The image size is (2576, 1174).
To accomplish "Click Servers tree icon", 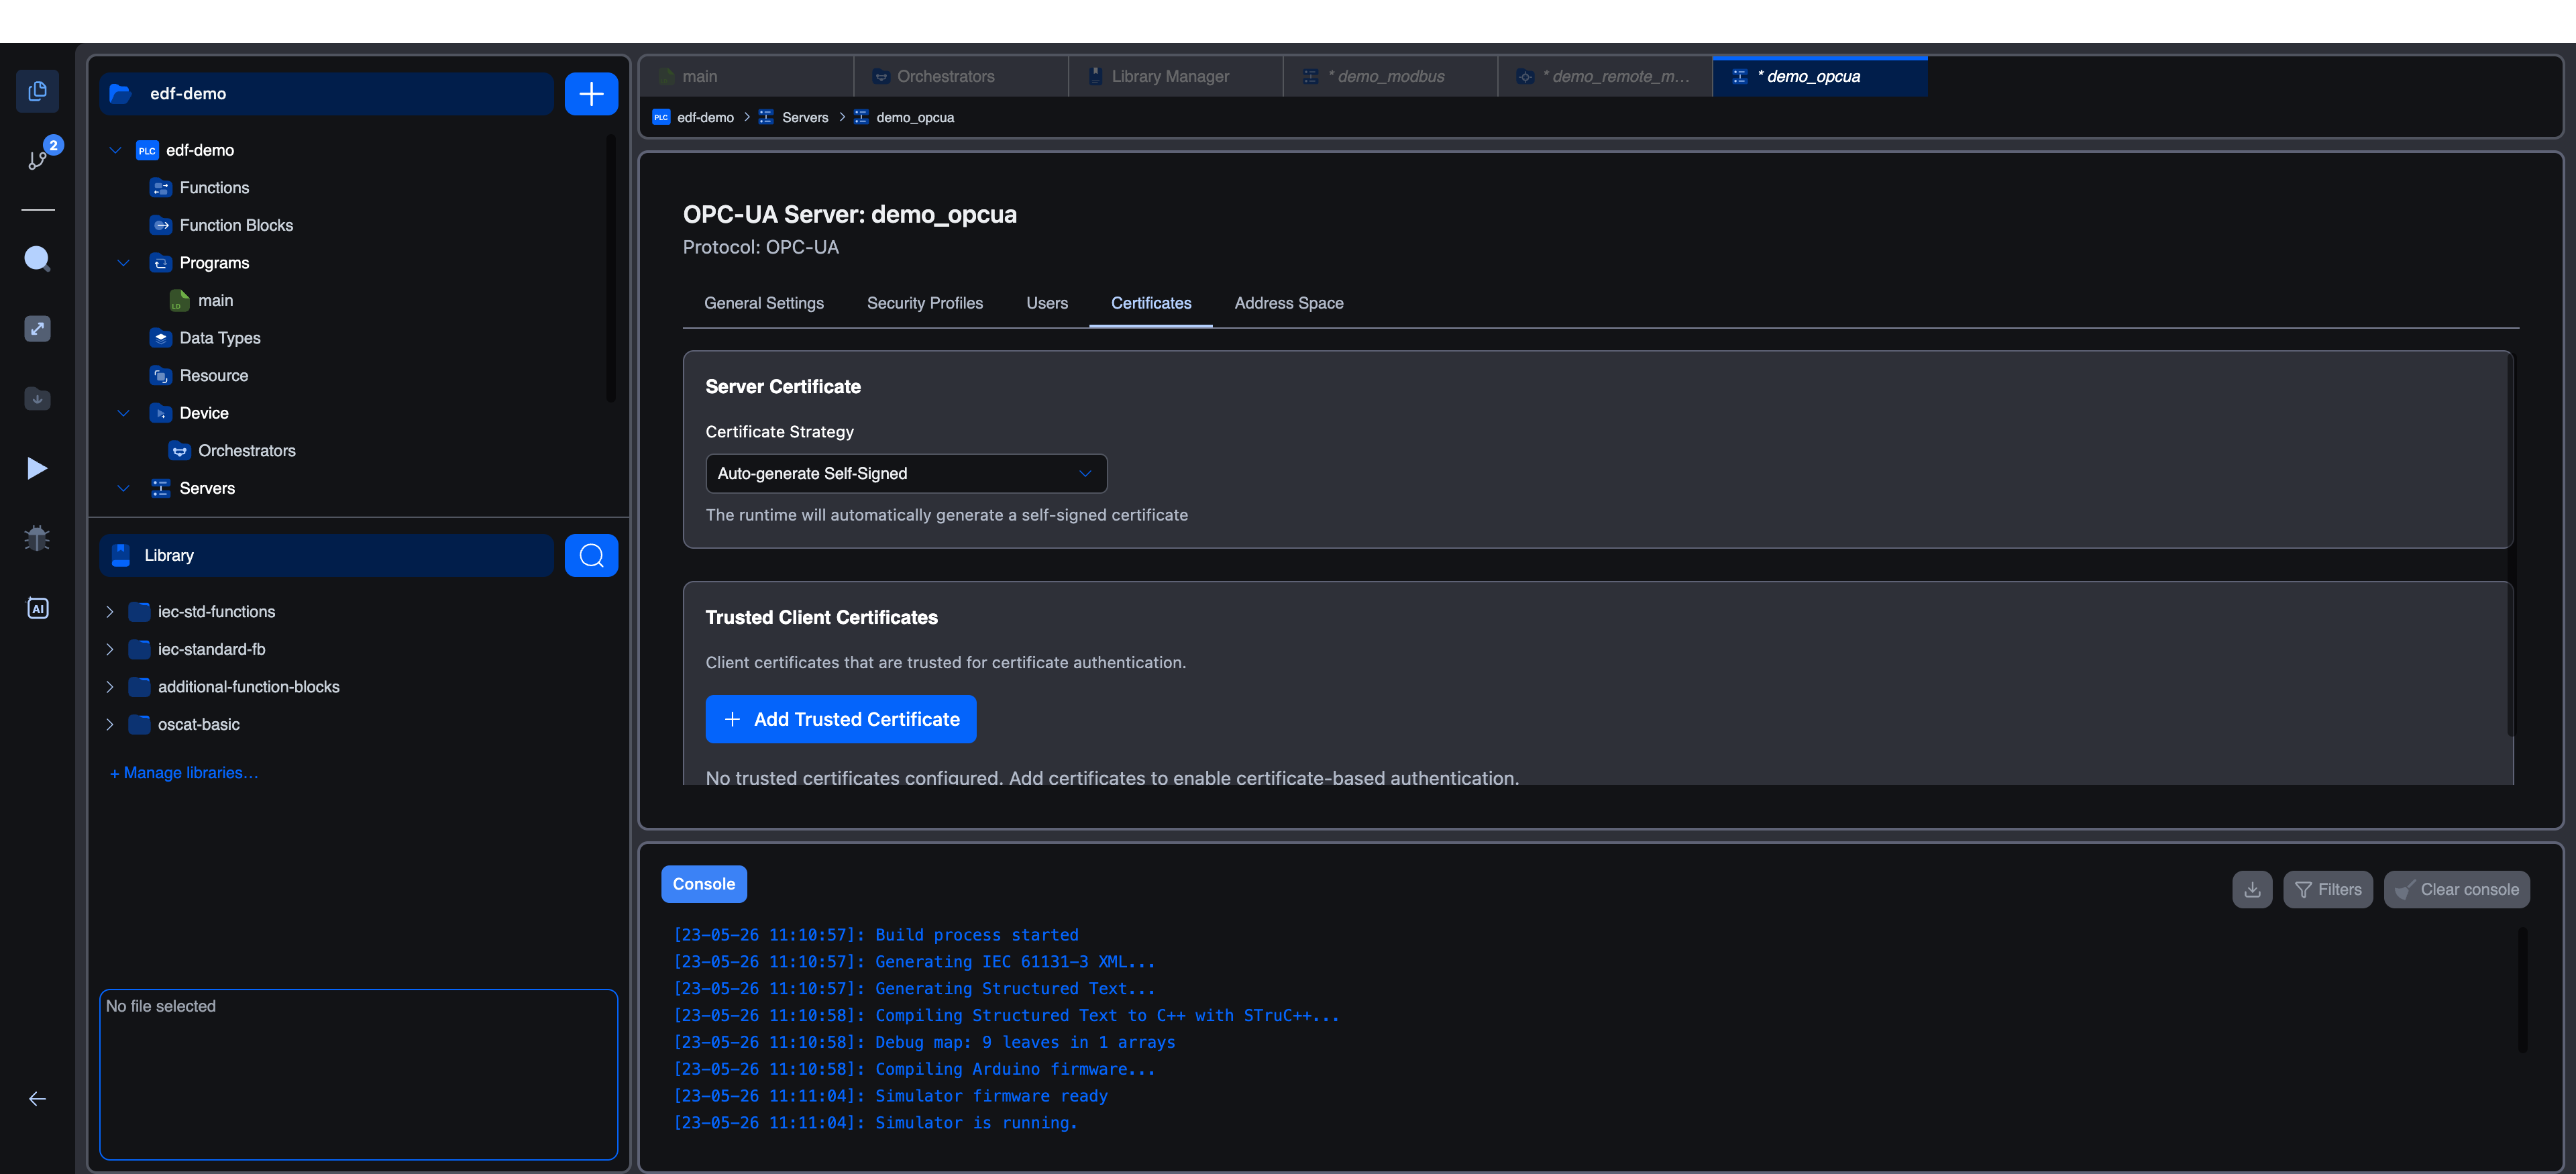I will [160, 488].
